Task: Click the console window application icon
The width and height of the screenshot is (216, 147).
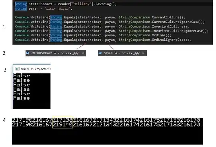Action: coord(17,69)
